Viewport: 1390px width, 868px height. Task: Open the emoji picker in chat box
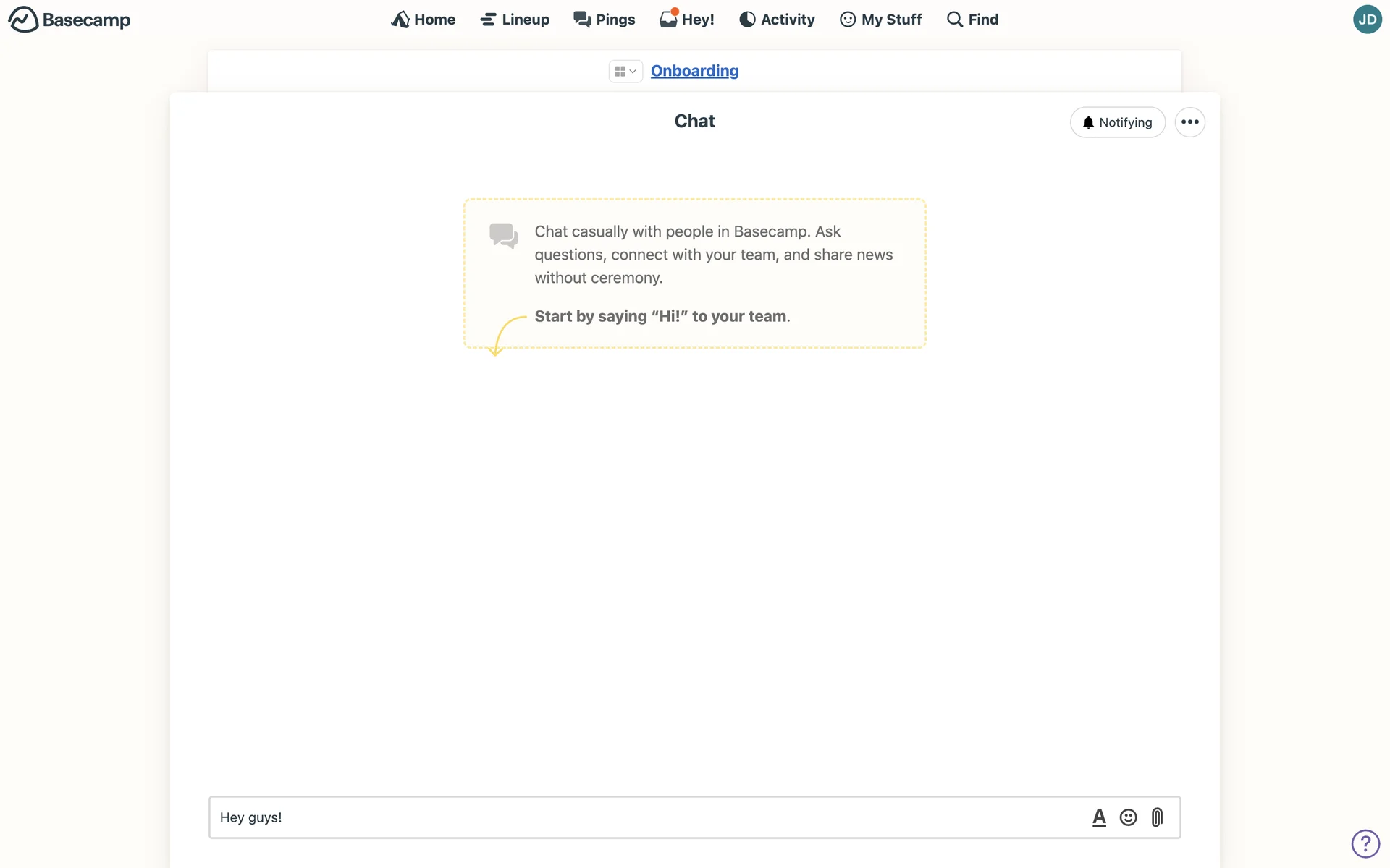point(1128,817)
